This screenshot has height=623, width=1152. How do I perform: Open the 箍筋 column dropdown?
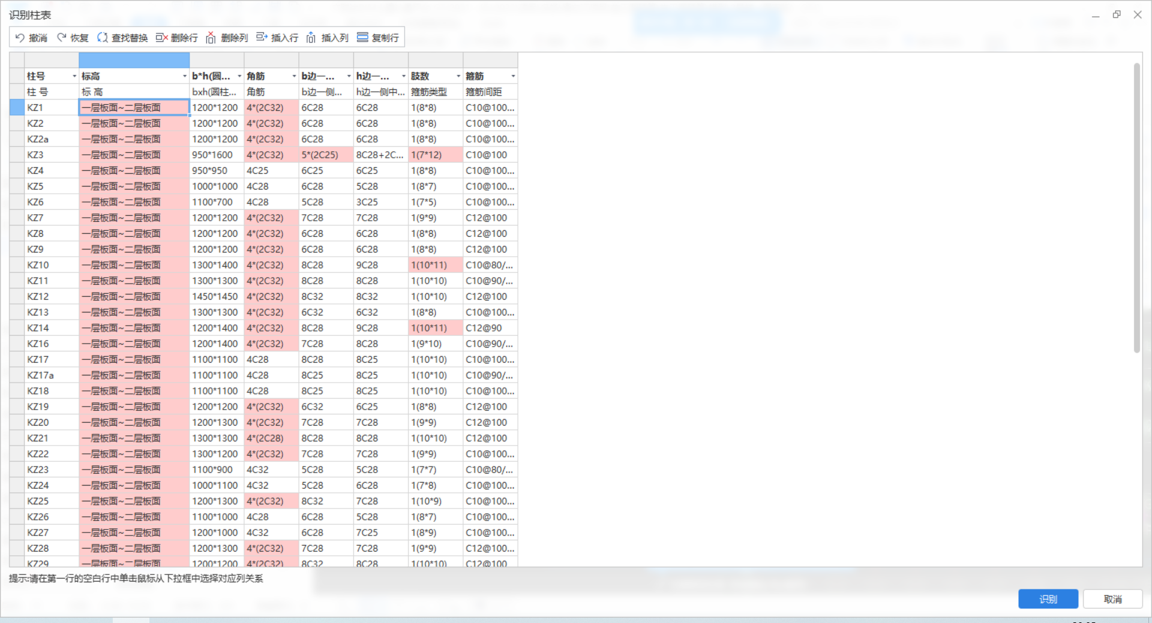(513, 76)
